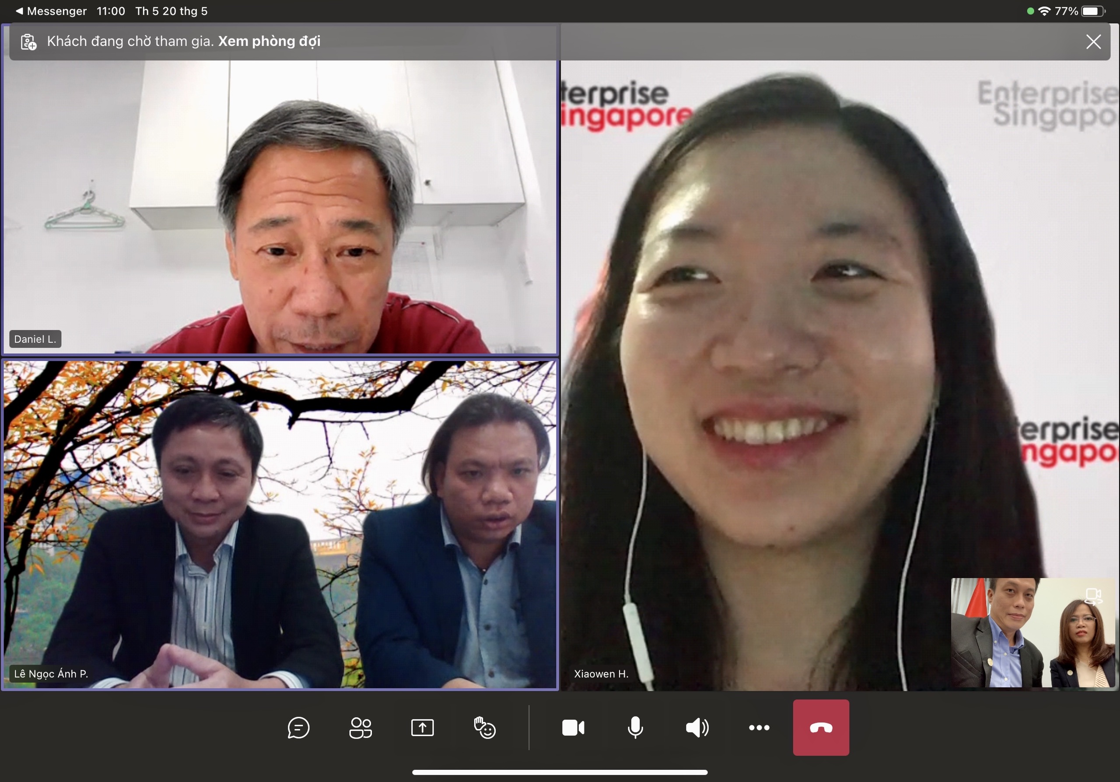Screen dimensions: 1120x782
Task: Open the meeting chat icon
Action: coord(298,728)
